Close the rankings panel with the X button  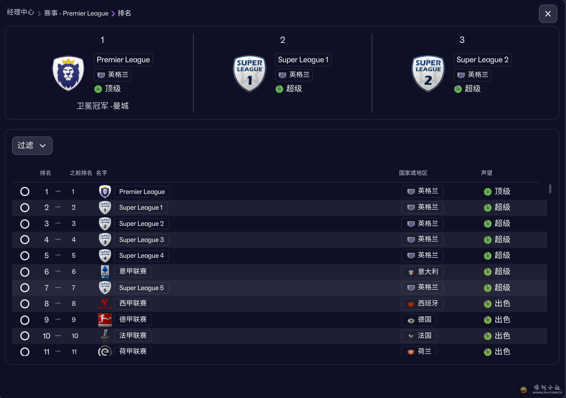coord(548,14)
